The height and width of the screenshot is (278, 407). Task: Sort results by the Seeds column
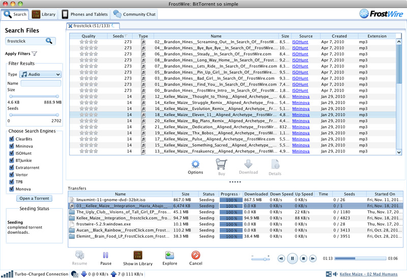120,36
